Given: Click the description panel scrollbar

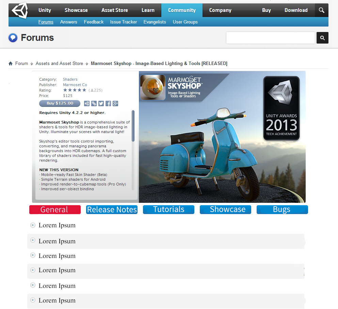Looking at the screenshot, I should pos(133,126).
